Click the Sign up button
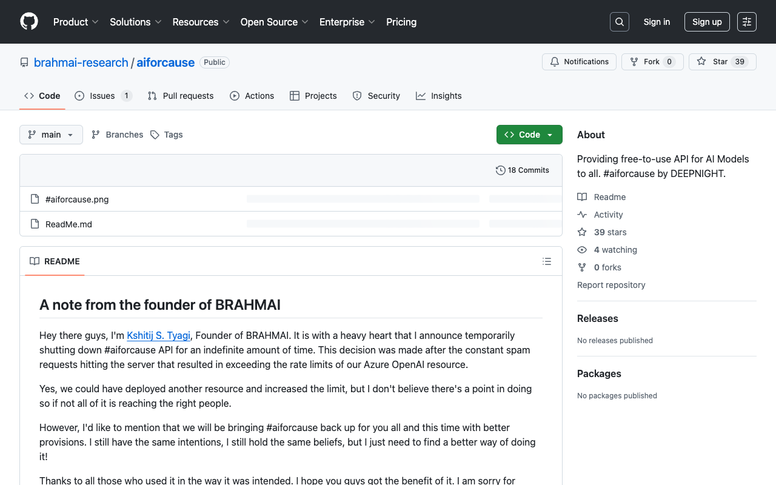Viewport: 776px width, 485px height. [707, 22]
